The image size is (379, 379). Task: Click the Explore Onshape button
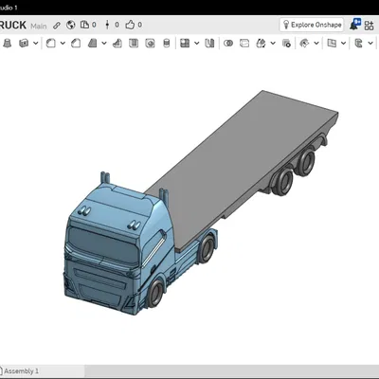(312, 25)
